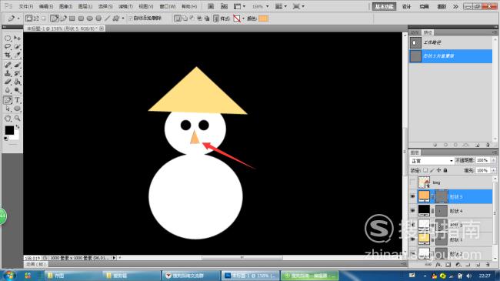Reset default foreground and background colors
This screenshot has height=281, width=500.
point(5,139)
